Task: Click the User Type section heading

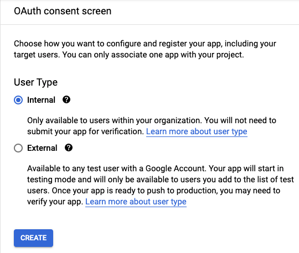Action: tap(35, 82)
